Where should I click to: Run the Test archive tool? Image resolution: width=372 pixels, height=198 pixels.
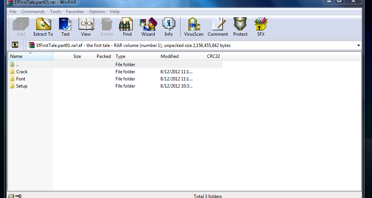pos(65,27)
